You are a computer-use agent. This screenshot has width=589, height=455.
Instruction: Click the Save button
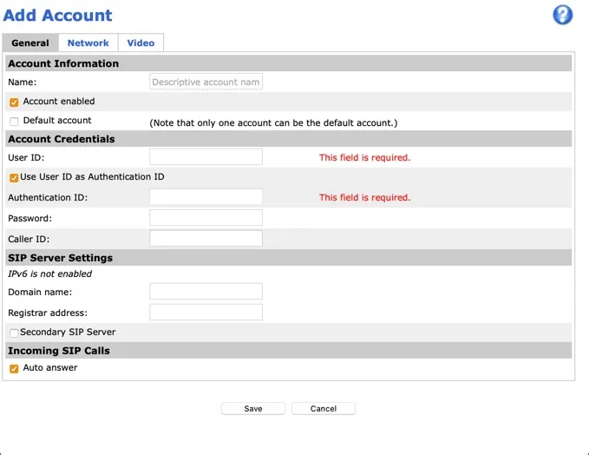(253, 408)
